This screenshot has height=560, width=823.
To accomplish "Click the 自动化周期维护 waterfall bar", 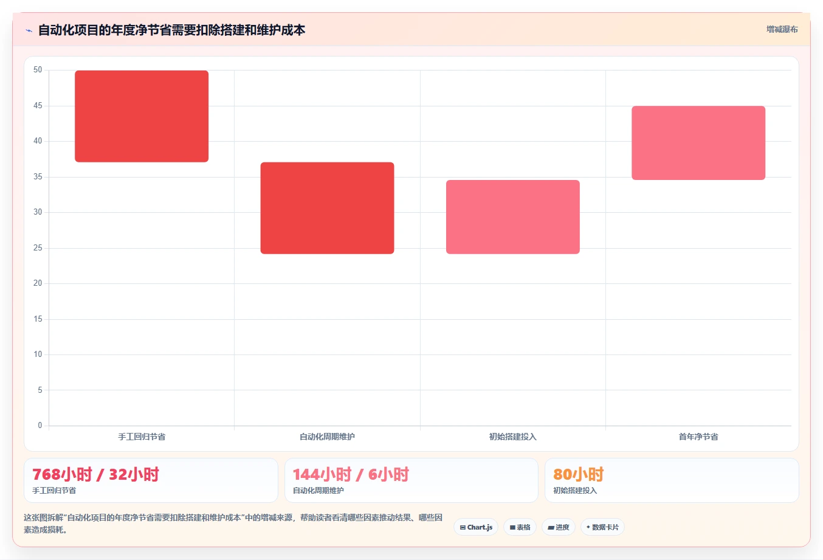I will (327, 208).
